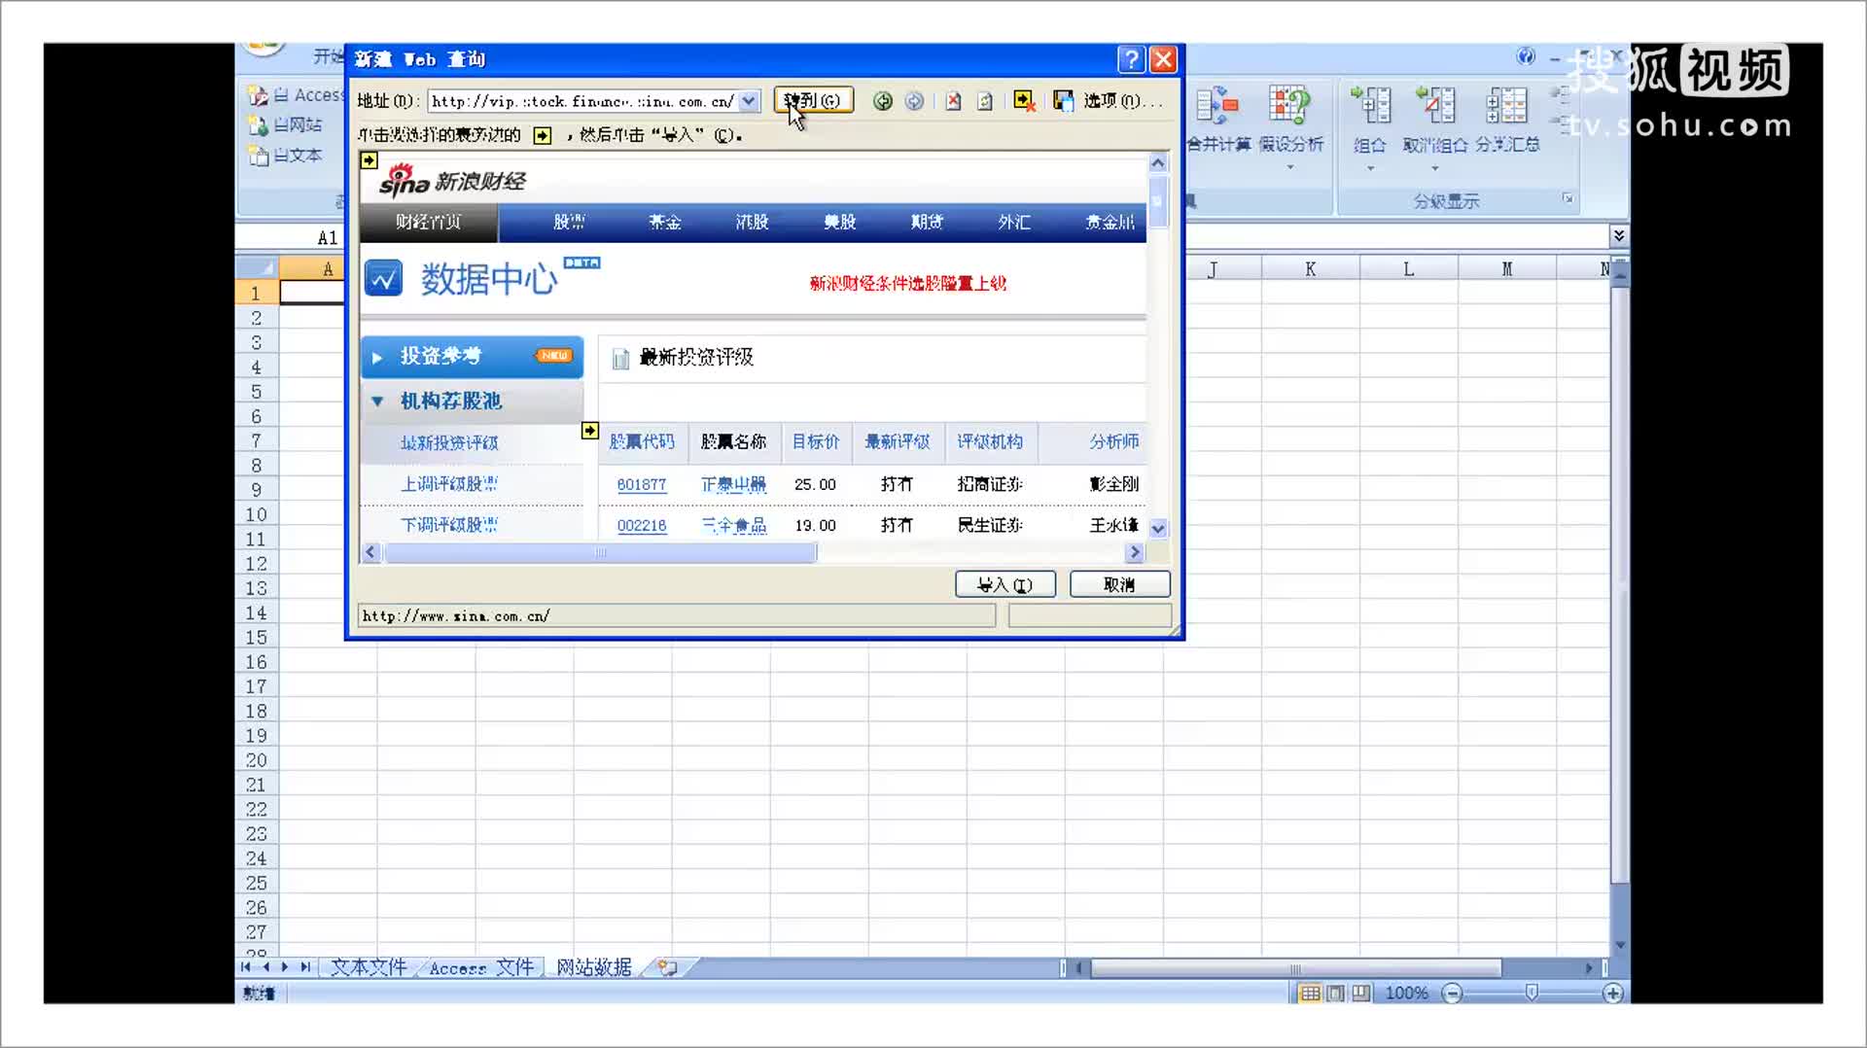Click the Back arrow in Web Query toolbar
The width and height of the screenshot is (1867, 1048).
pyautogui.click(x=882, y=101)
